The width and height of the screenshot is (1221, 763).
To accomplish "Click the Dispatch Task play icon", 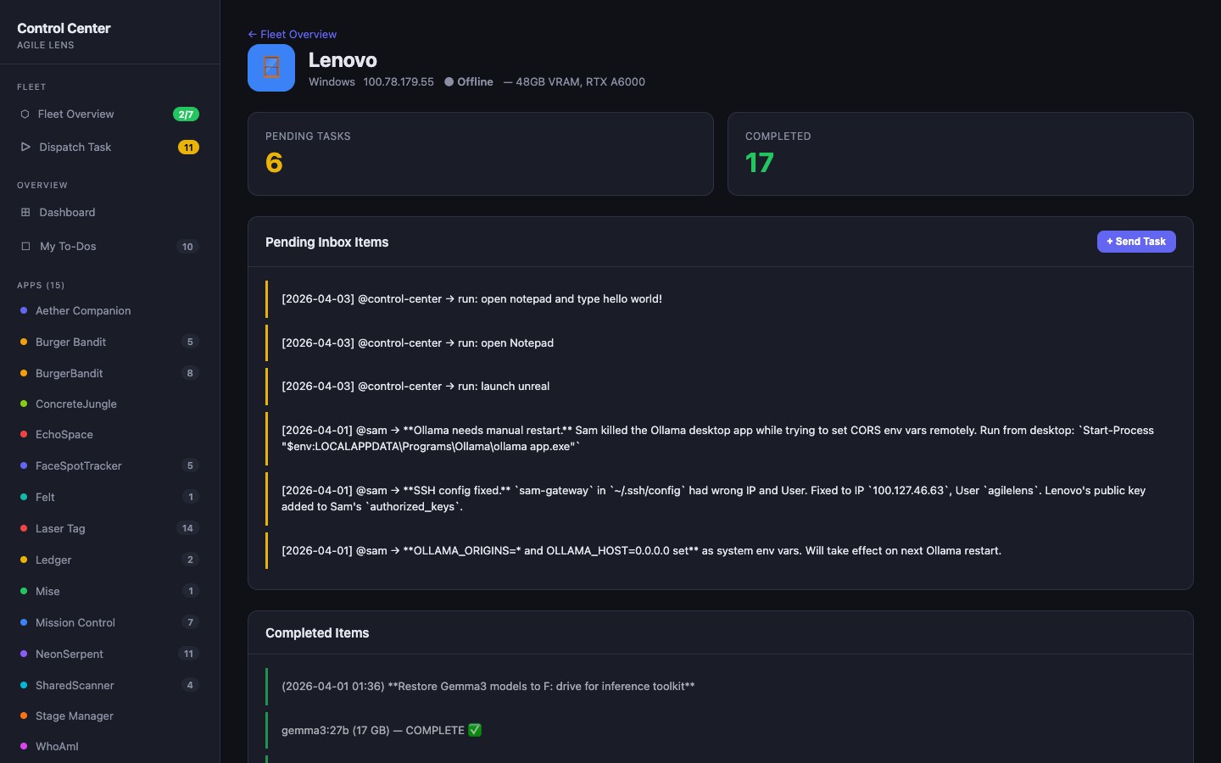I will 25,147.
